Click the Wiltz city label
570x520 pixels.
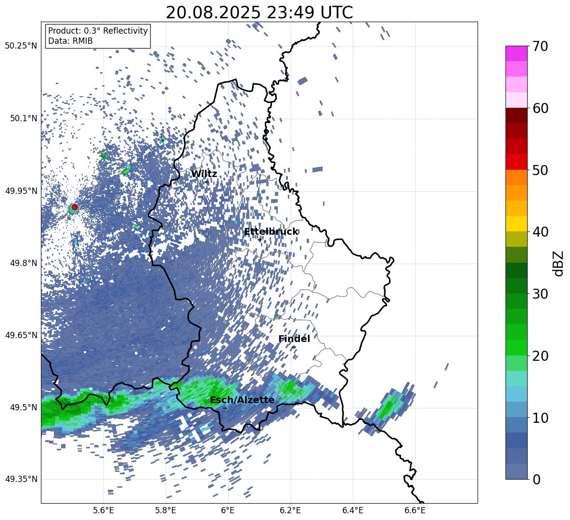click(204, 174)
